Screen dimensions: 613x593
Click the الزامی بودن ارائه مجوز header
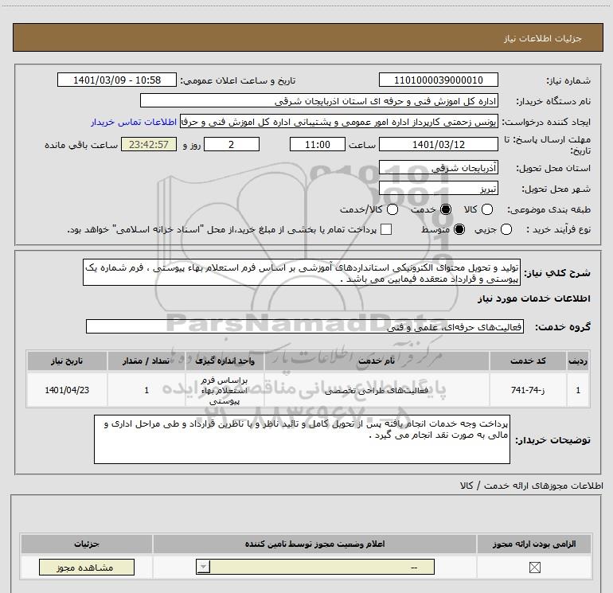coord(534,544)
